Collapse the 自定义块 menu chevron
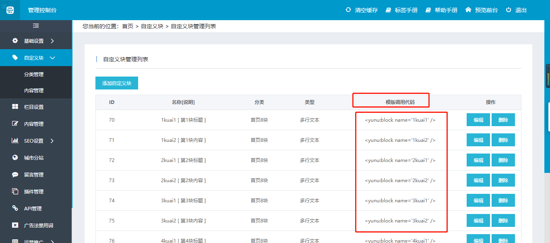550x243 pixels. click(x=52, y=58)
